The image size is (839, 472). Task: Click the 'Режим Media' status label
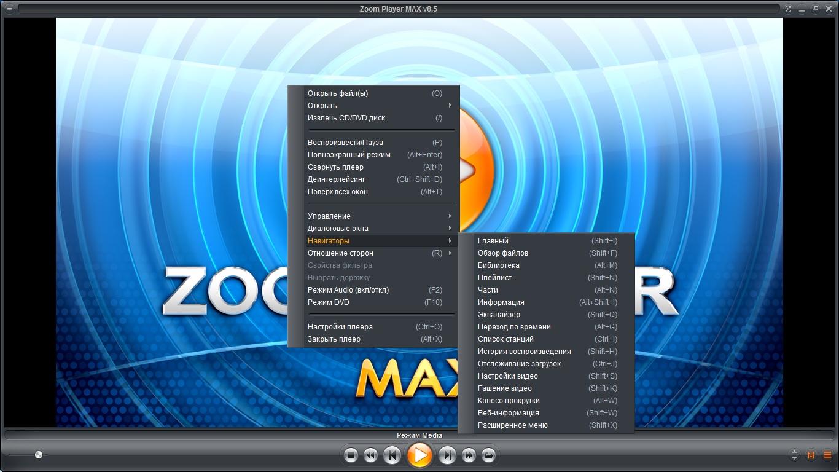419,435
